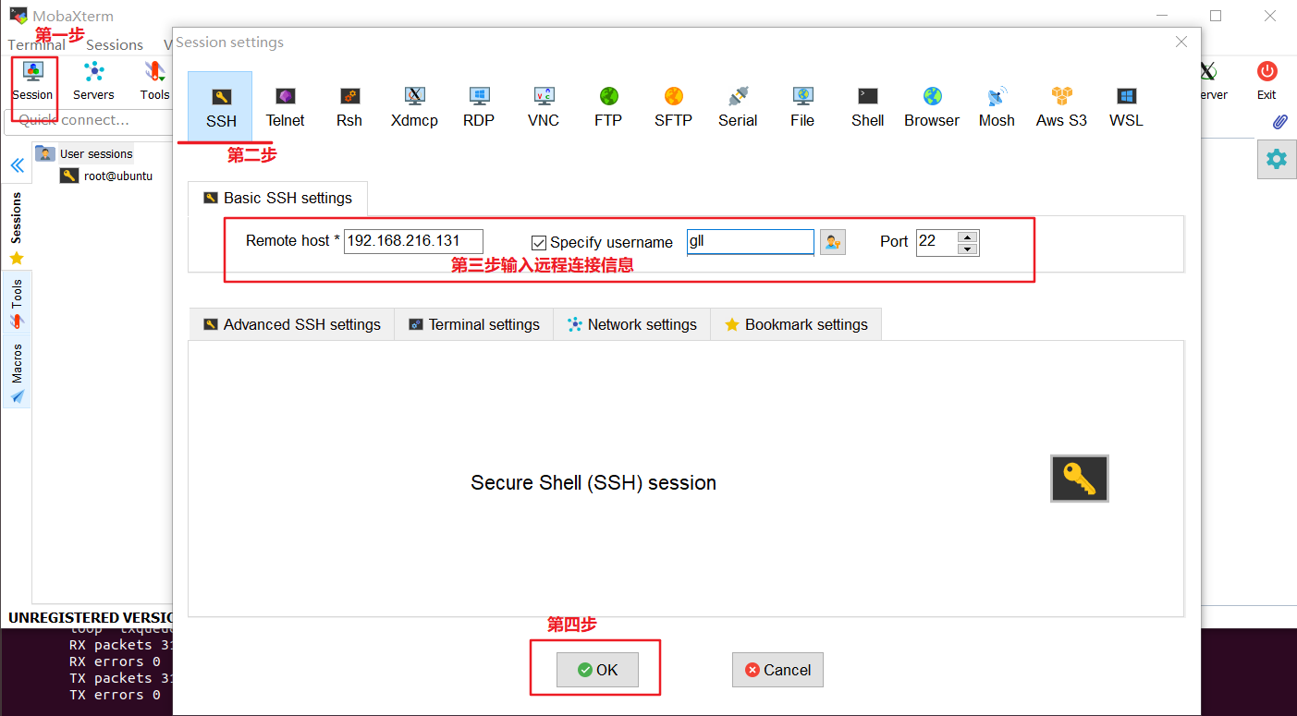
Task: Click the paperclip attach icon
Action: pos(1279,122)
